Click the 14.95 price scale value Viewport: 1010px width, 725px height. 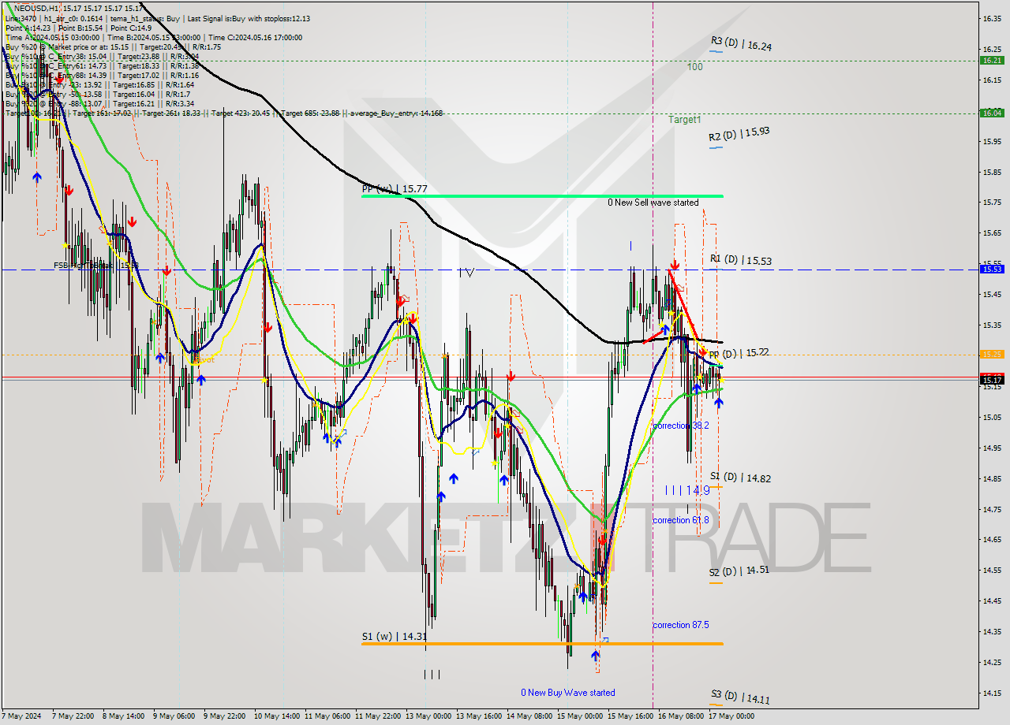(x=992, y=448)
